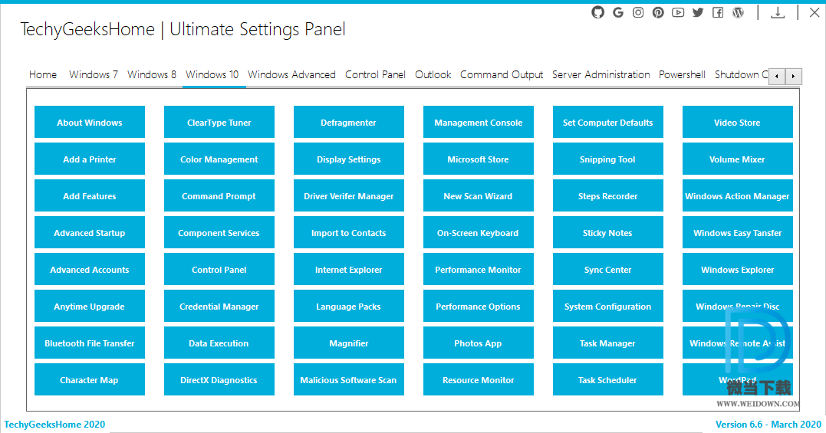Open Language Packs
Screen dimensions: 826x433
click(x=349, y=307)
